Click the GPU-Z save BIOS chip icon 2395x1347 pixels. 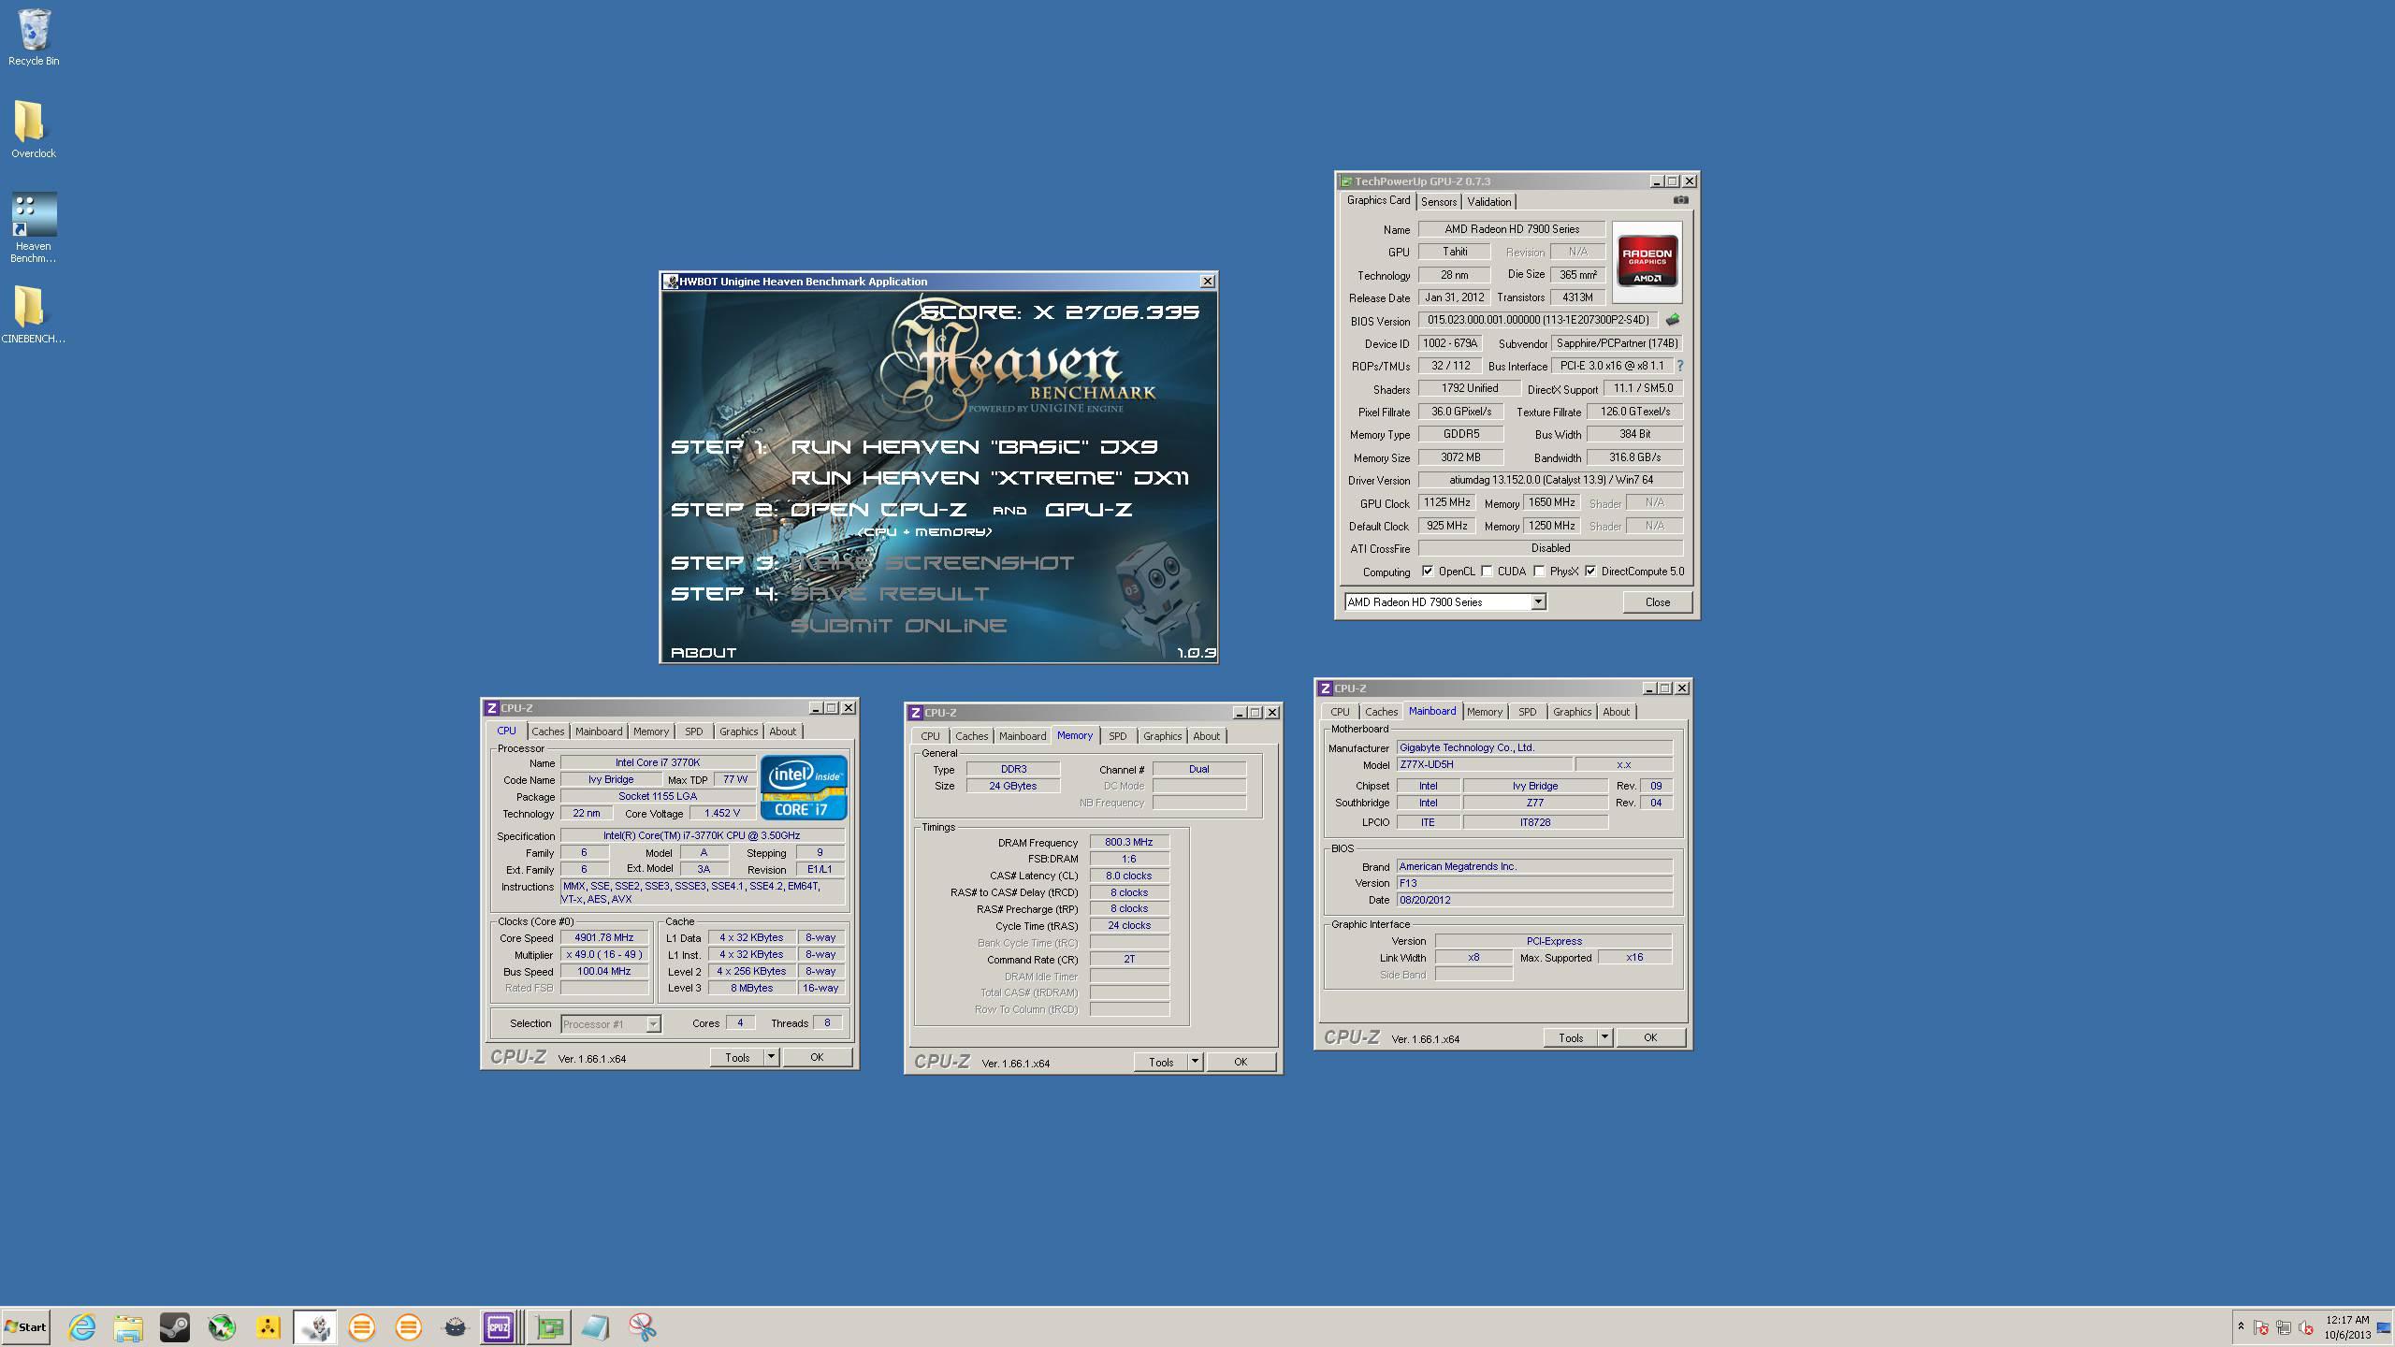pyautogui.click(x=1673, y=320)
